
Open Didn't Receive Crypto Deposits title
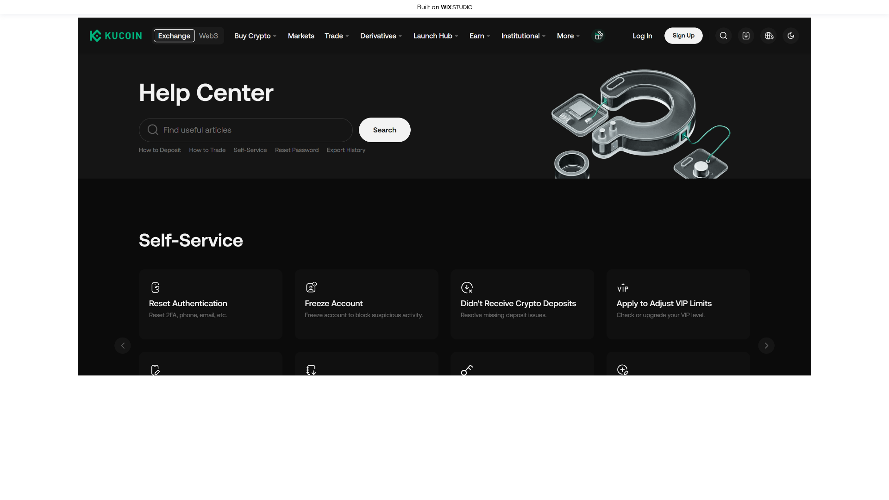519,303
